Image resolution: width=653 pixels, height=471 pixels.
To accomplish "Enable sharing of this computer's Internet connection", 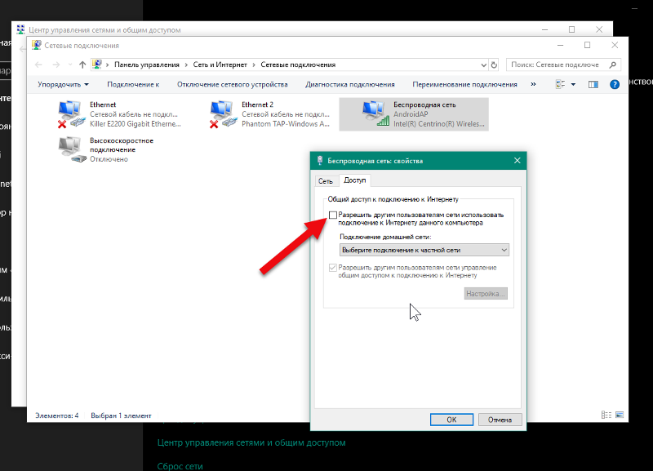I will (333, 214).
